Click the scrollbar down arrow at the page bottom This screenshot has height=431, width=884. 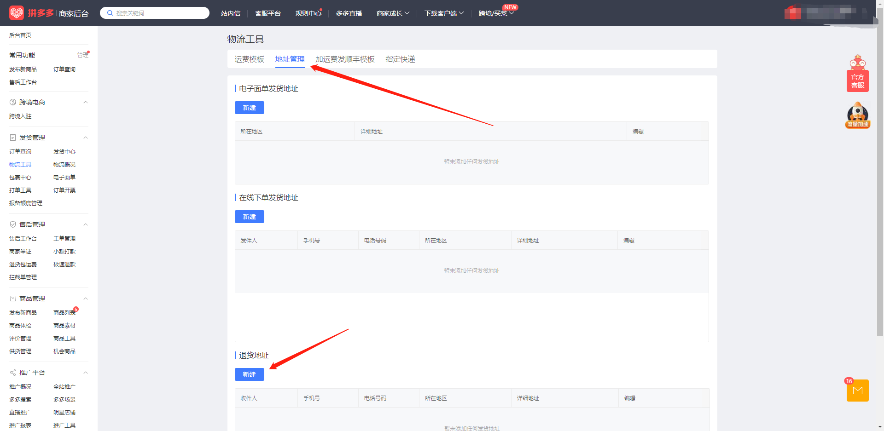880,427
